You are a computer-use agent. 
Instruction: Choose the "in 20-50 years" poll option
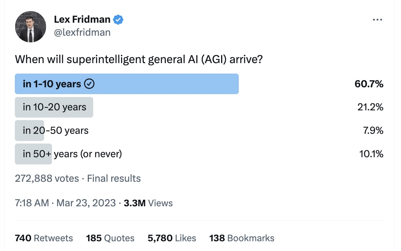pos(55,131)
